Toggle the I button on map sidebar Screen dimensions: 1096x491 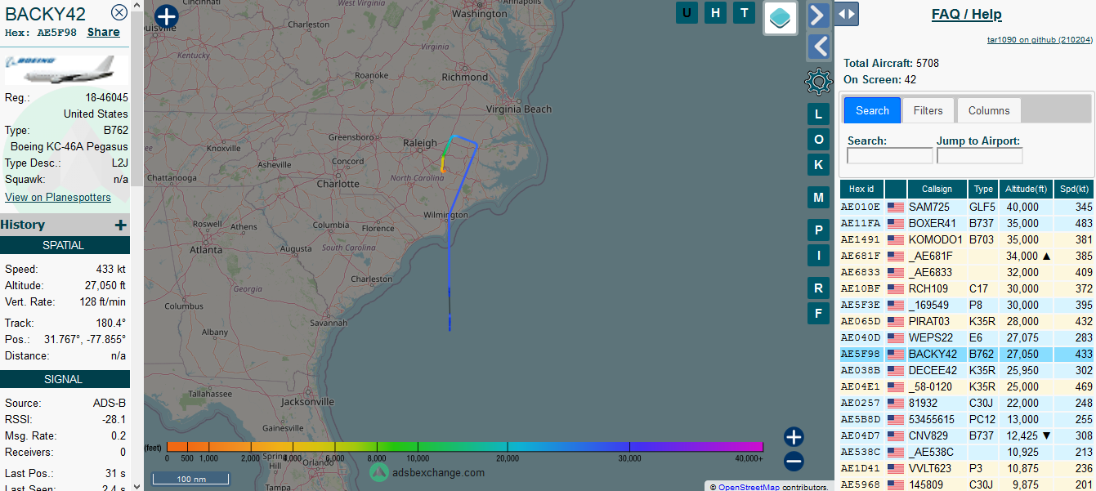click(818, 256)
